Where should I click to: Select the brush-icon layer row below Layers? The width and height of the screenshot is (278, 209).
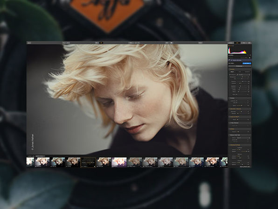(x=240, y=60)
